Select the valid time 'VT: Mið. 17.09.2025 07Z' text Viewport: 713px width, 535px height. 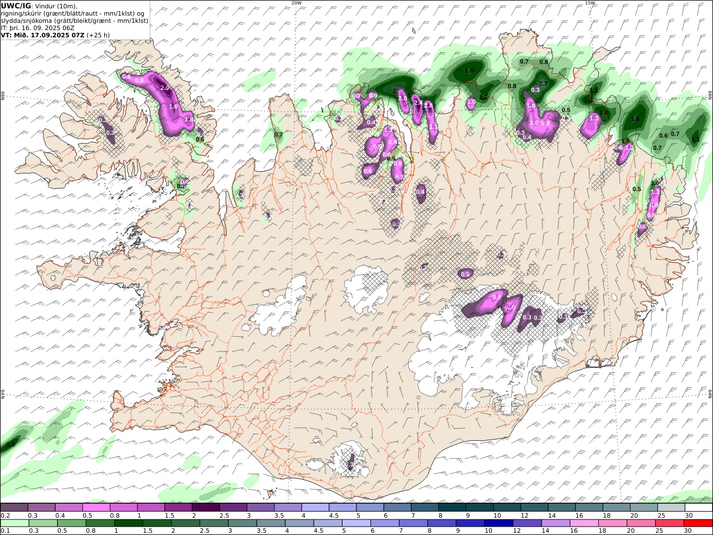pyautogui.click(x=43, y=35)
